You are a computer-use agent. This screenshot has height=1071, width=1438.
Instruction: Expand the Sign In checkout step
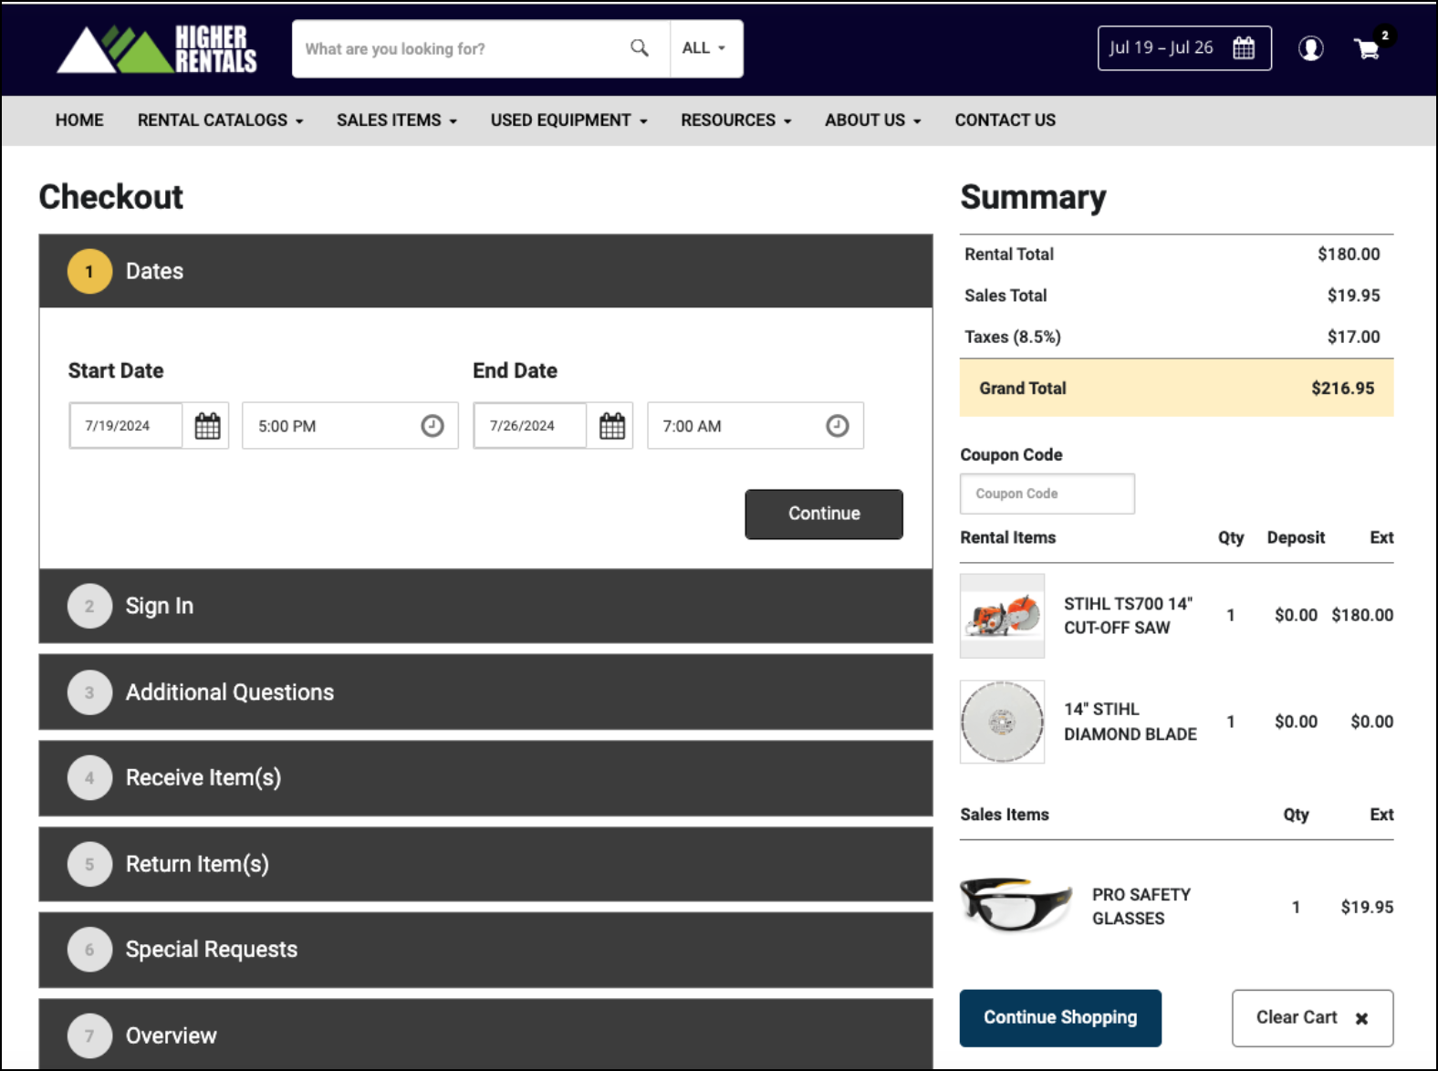485,607
